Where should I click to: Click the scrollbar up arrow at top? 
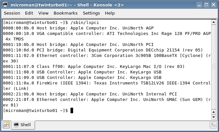click(213, 22)
